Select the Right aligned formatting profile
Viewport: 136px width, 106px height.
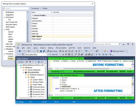[62, 36]
